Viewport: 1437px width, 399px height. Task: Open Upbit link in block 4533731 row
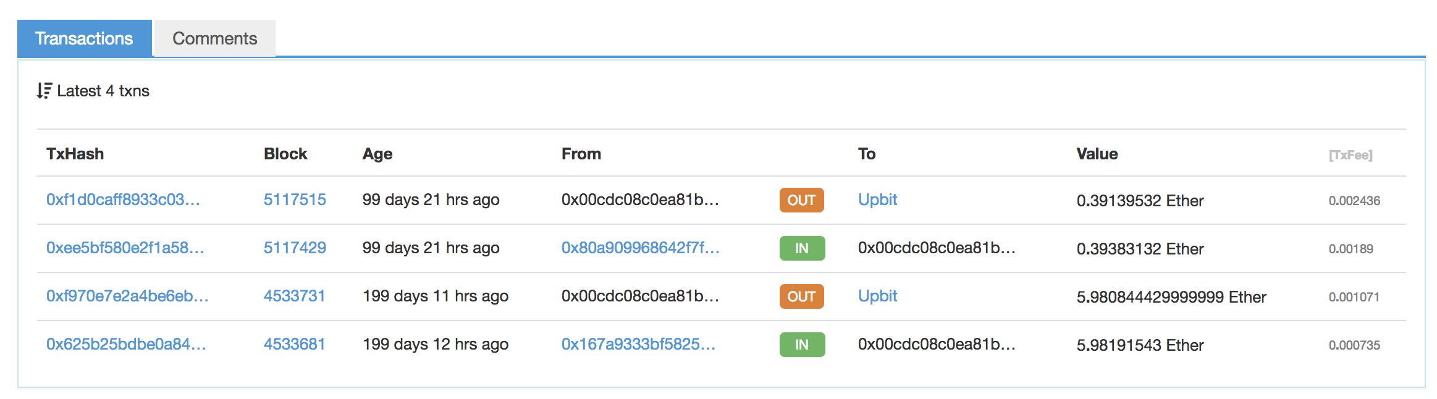877,296
